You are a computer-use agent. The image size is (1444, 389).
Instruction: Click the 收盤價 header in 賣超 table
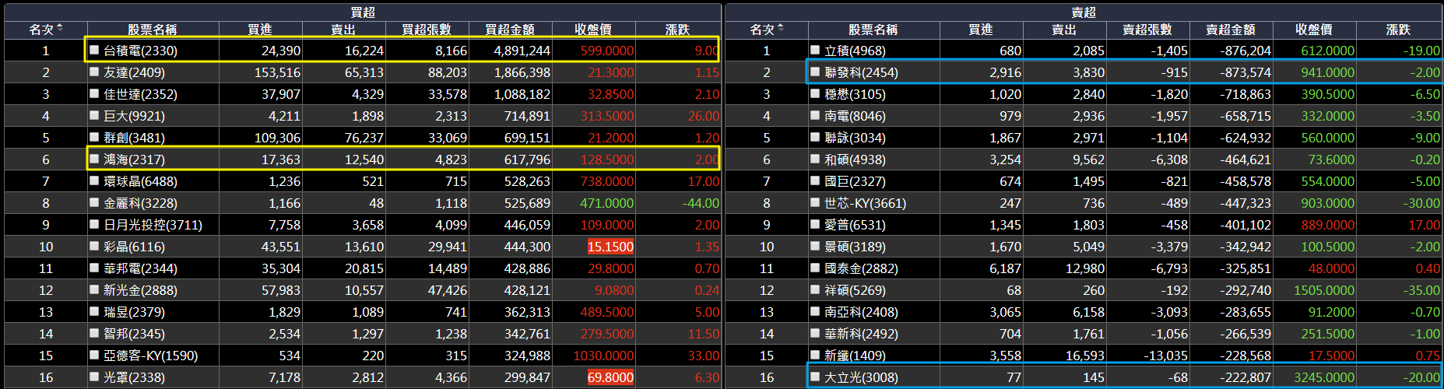point(1314,30)
